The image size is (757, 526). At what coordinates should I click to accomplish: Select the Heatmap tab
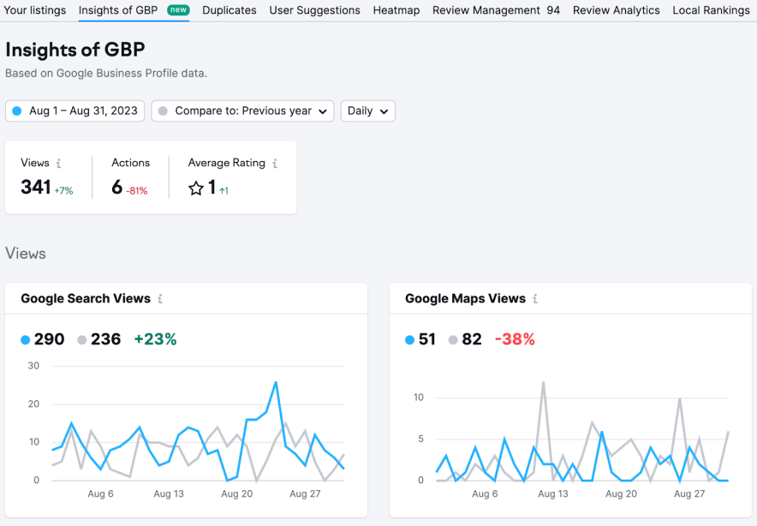(396, 10)
